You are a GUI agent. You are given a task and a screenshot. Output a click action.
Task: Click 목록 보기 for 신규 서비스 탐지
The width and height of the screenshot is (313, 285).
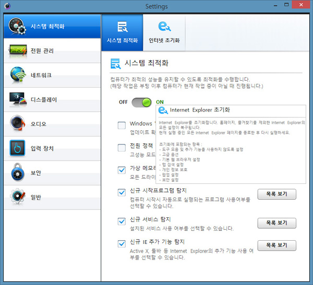[x=276, y=223]
